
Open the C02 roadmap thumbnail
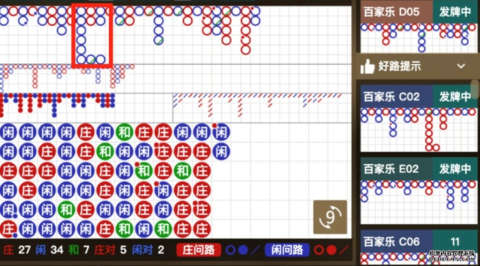pyautogui.click(x=419, y=129)
